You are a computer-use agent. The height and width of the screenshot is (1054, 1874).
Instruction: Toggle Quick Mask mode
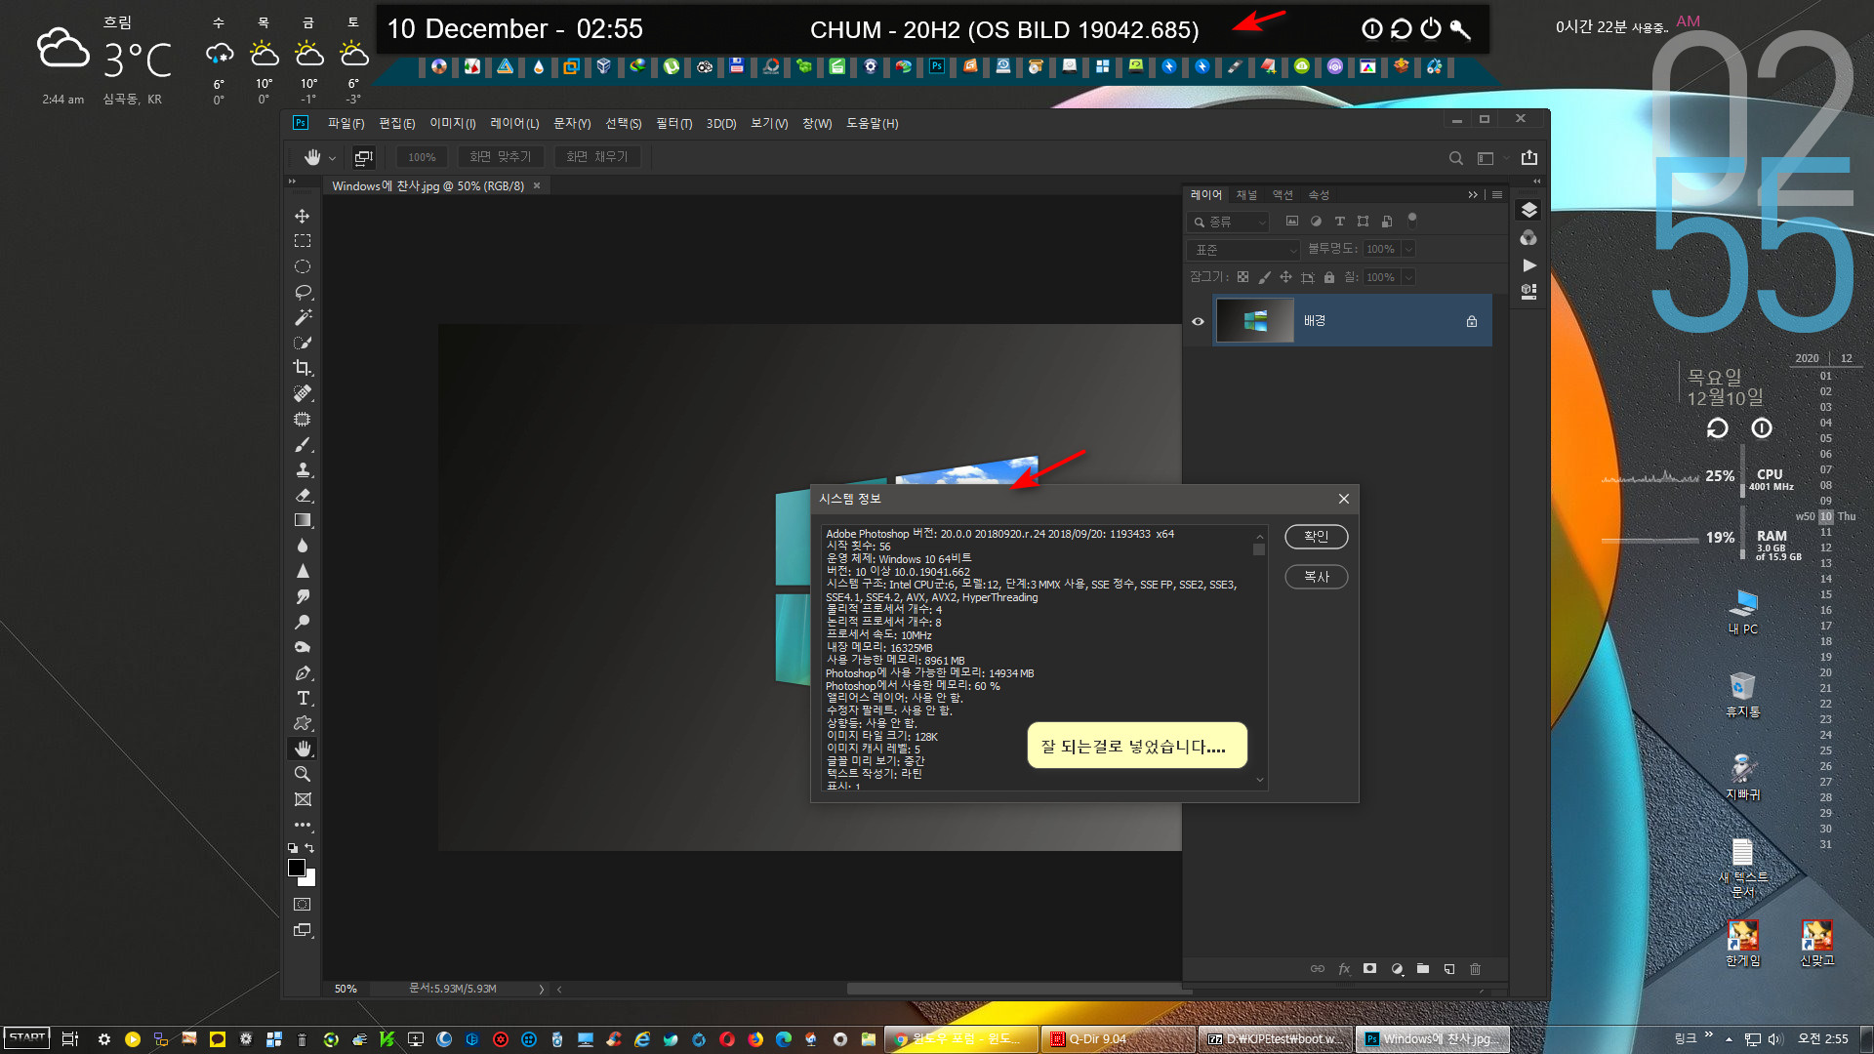coord(303,905)
